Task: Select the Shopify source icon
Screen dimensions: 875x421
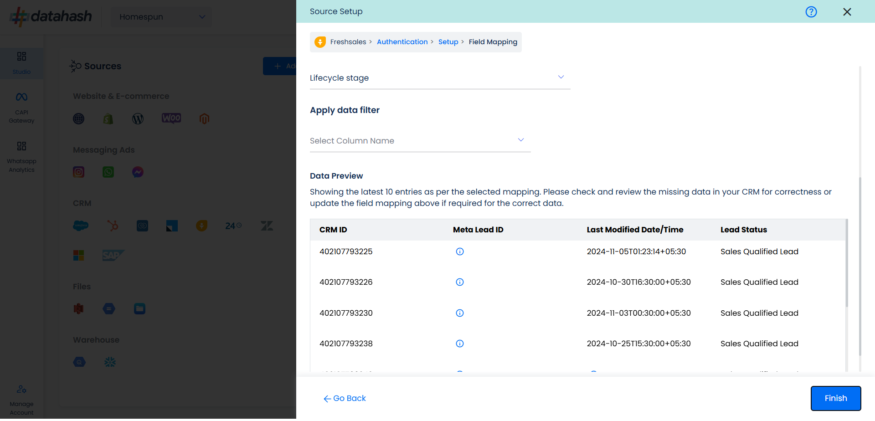Action: point(108,119)
